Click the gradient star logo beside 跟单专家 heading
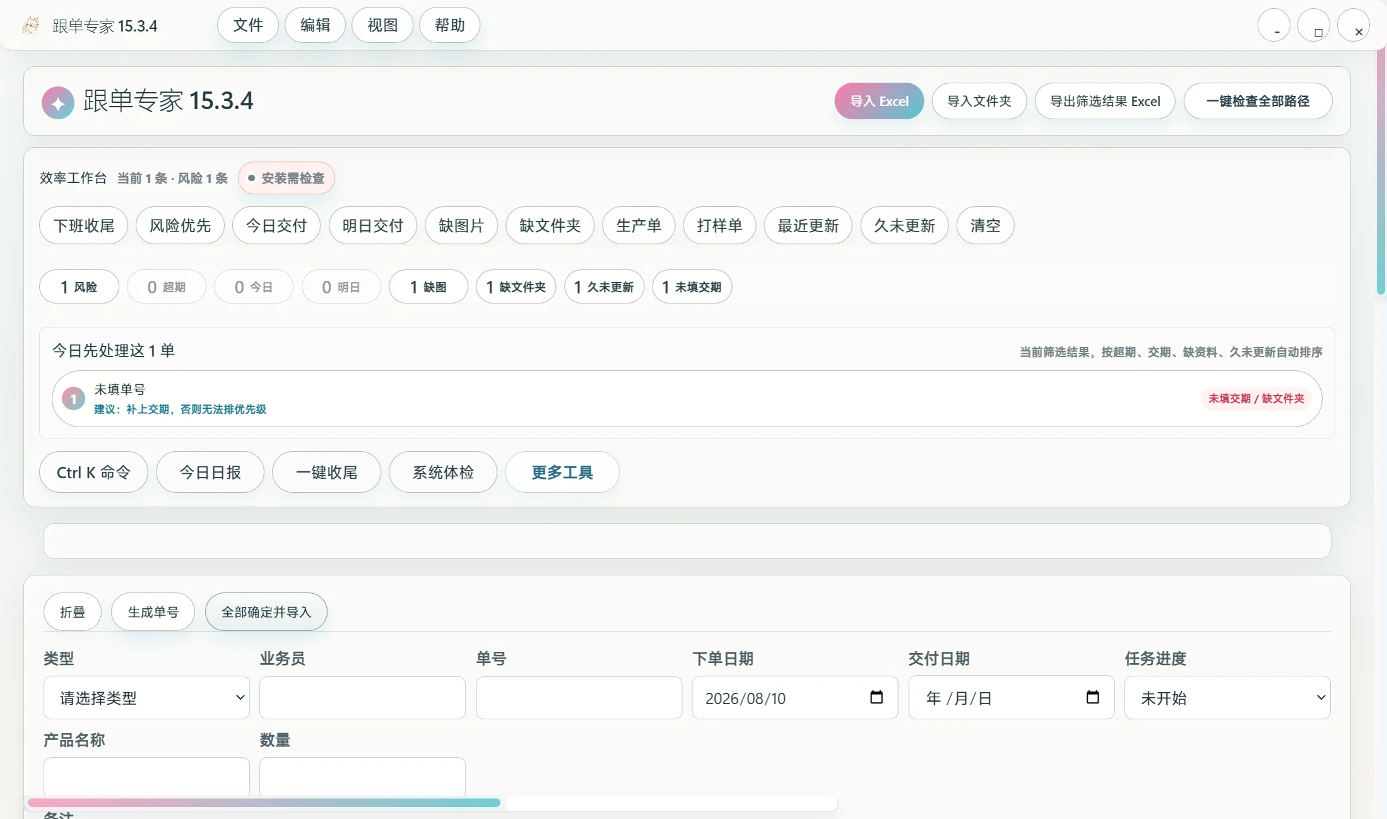 coord(58,103)
